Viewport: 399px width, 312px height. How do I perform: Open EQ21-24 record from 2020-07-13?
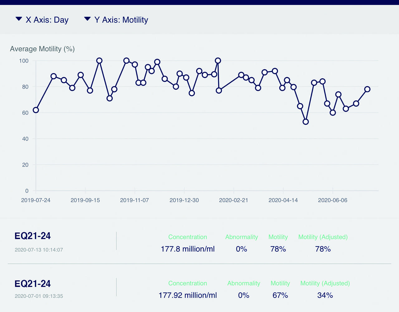[33, 236]
